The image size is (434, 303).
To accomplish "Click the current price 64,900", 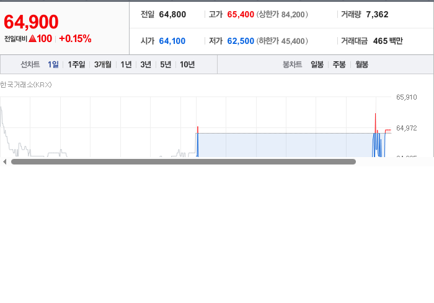I will [x=31, y=22].
